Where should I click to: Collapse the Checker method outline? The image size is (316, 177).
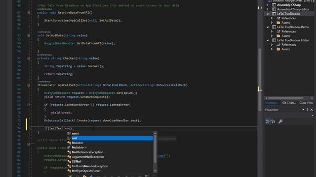coord(29,59)
